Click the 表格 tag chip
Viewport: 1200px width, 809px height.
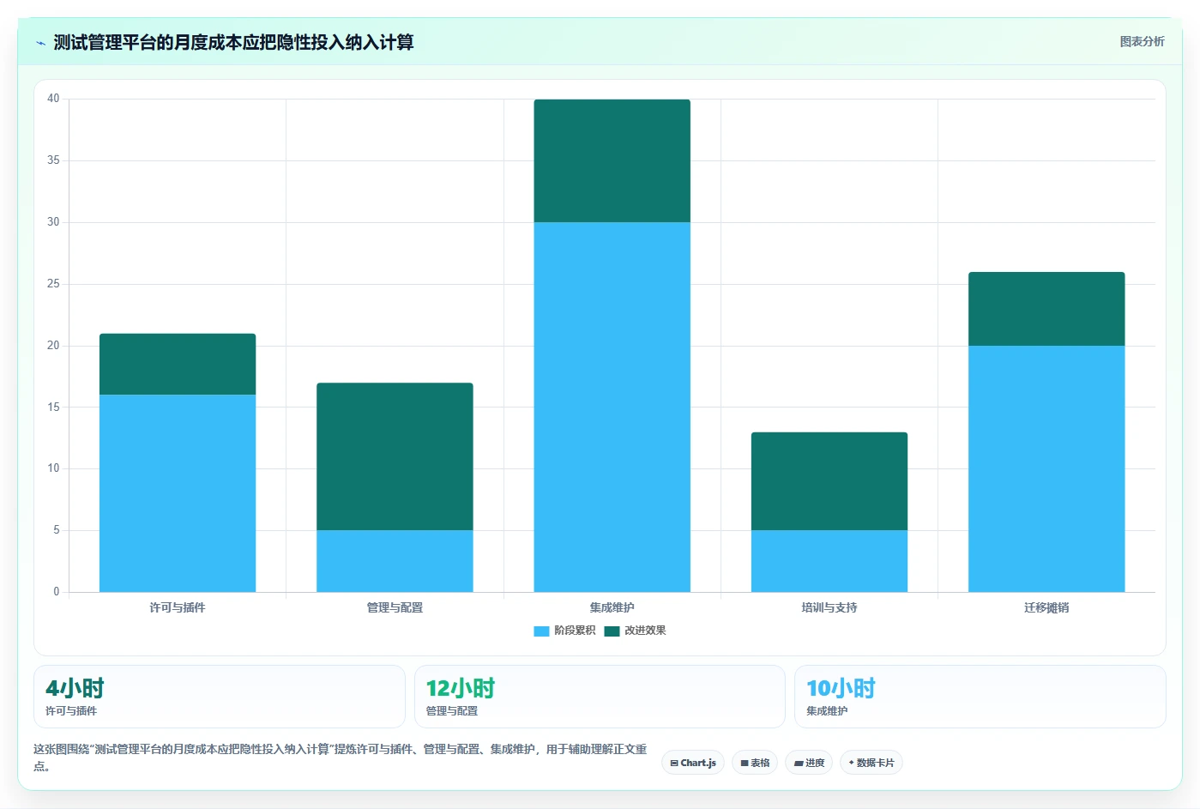click(x=755, y=763)
